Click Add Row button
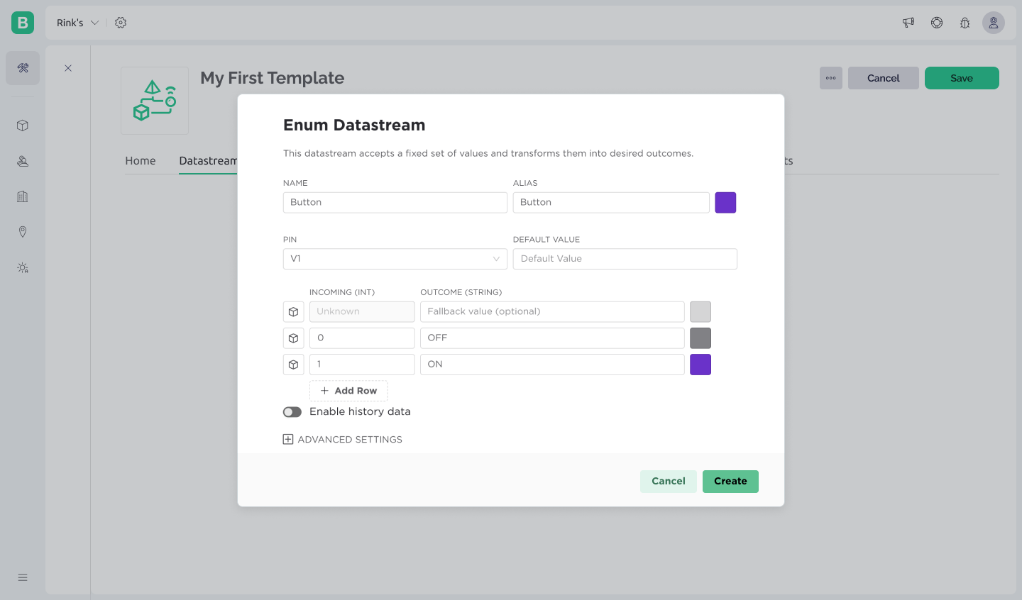 pyautogui.click(x=348, y=391)
